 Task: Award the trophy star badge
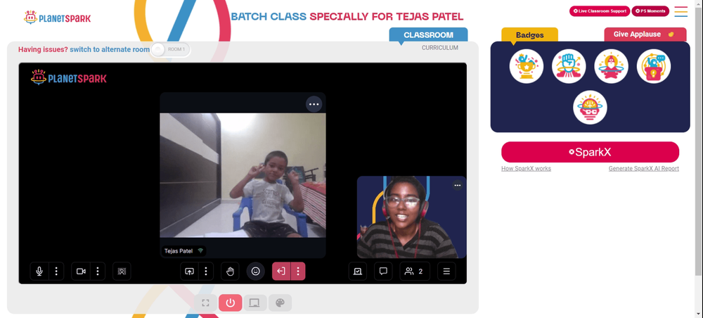[527, 66]
